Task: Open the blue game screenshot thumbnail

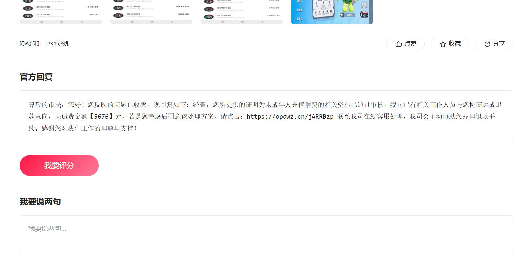Action: click(x=332, y=12)
